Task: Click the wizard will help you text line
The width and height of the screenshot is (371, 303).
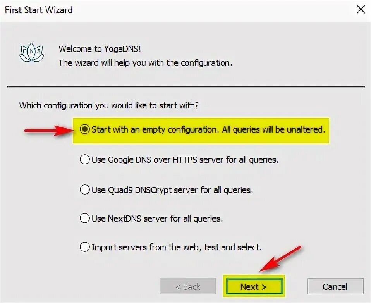Action: point(146,63)
